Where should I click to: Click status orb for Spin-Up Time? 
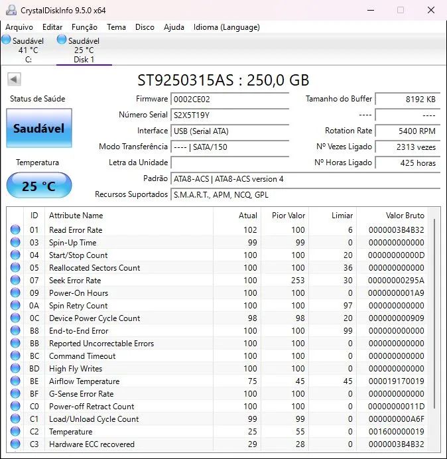point(15,242)
